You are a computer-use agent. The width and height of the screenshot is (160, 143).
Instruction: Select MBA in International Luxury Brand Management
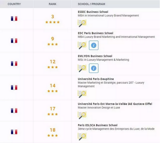tap(108, 15)
